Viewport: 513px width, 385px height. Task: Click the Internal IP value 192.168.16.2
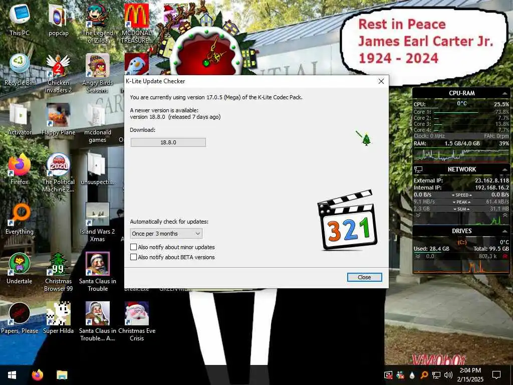(492, 187)
